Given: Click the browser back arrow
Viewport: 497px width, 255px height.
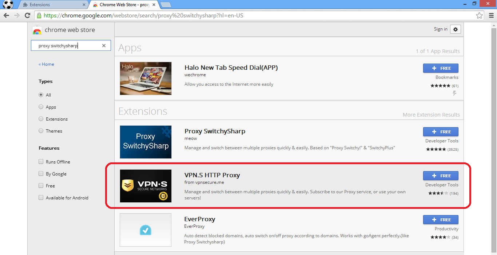Looking at the screenshot, I should coord(6,16).
